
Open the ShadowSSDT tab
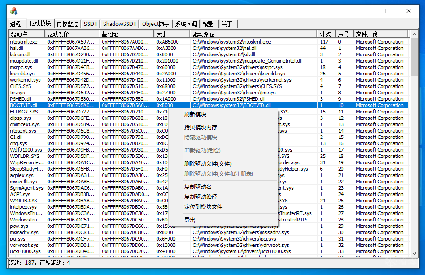(119, 24)
